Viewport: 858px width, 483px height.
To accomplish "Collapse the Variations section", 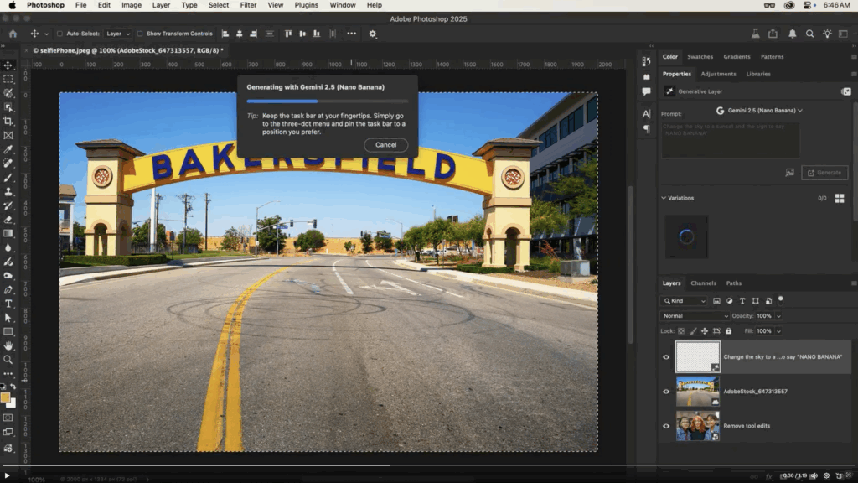I will tap(664, 198).
